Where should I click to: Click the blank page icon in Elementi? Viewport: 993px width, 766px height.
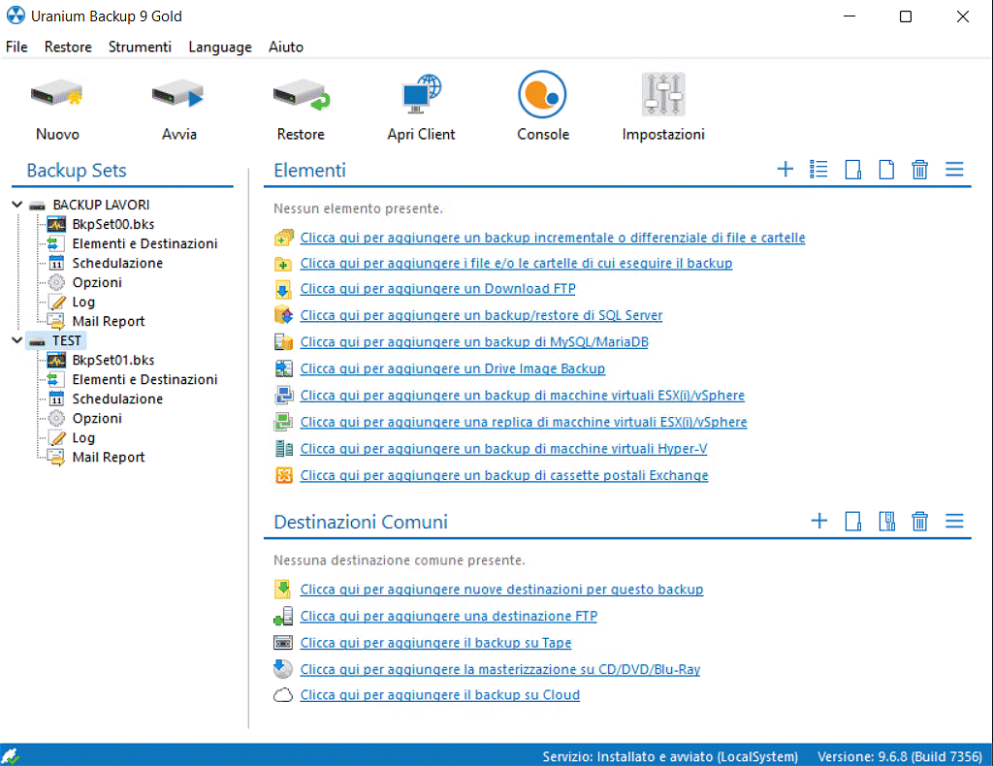[x=886, y=169]
